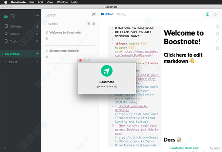Open the Edit menu
The width and height of the screenshot is (222, 152).
click(40, 2)
